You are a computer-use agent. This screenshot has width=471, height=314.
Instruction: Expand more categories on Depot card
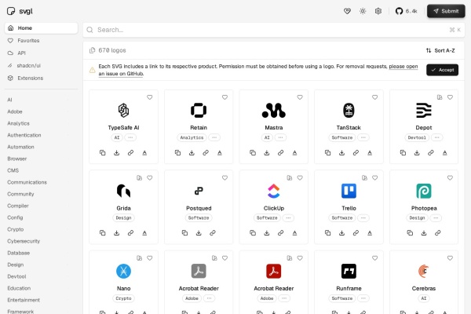(x=436, y=137)
